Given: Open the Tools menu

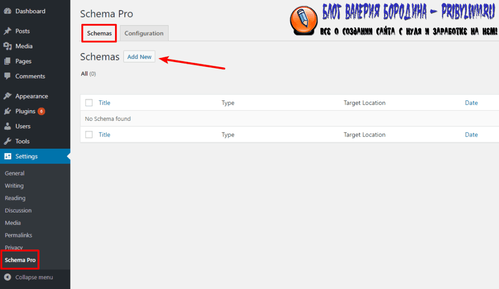Looking at the screenshot, I should [22, 141].
